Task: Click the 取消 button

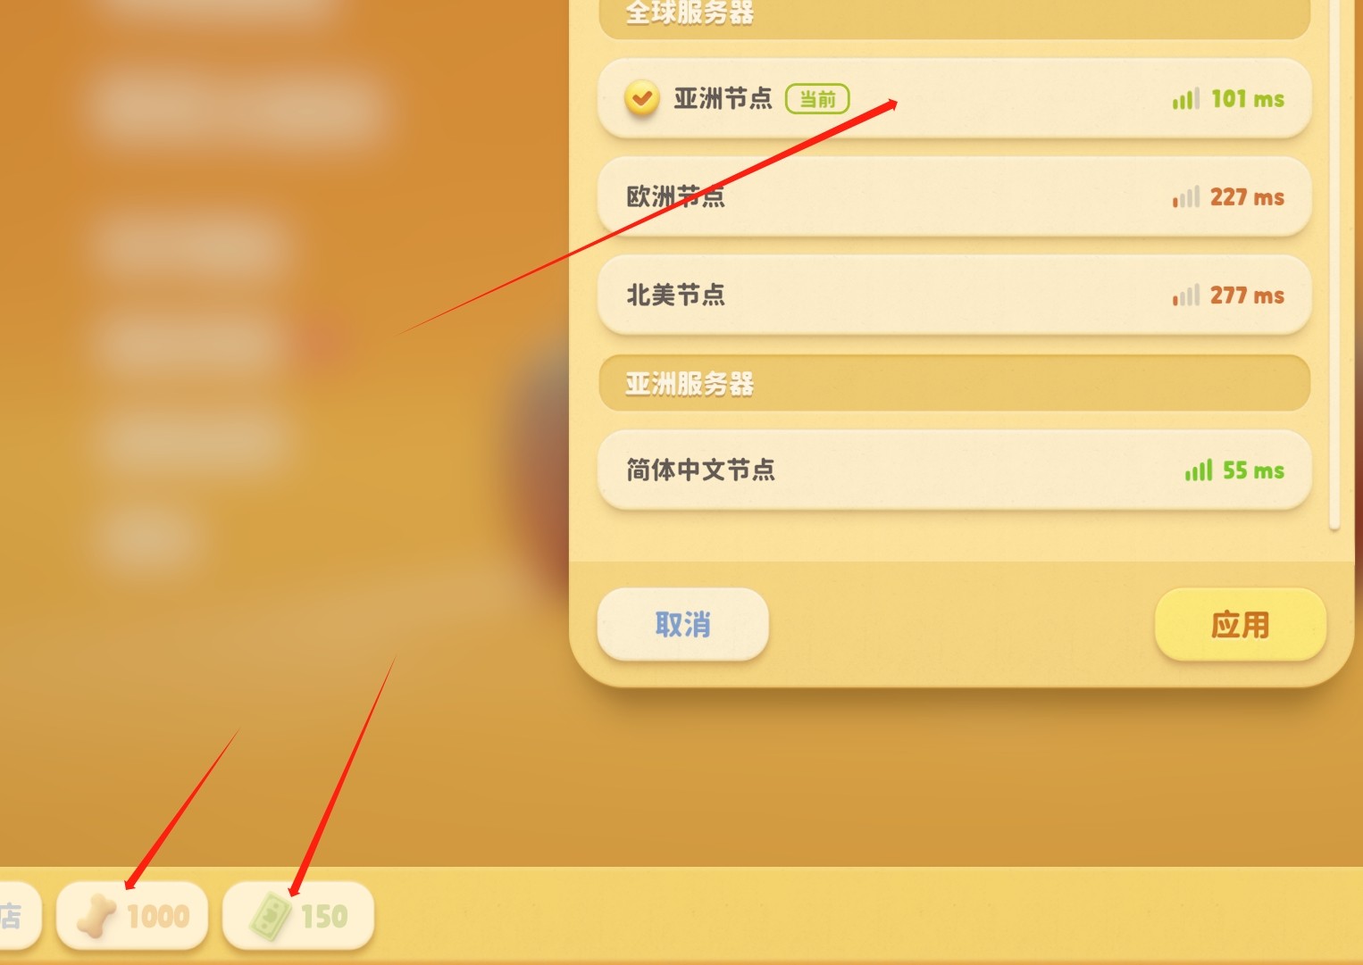Action: (682, 624)
